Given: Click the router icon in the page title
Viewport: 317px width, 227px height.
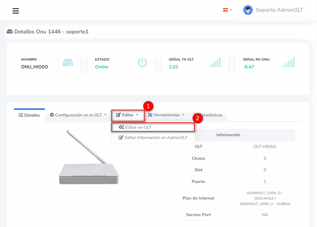Looking at the screenshot, I should click(x=10, y=32).
